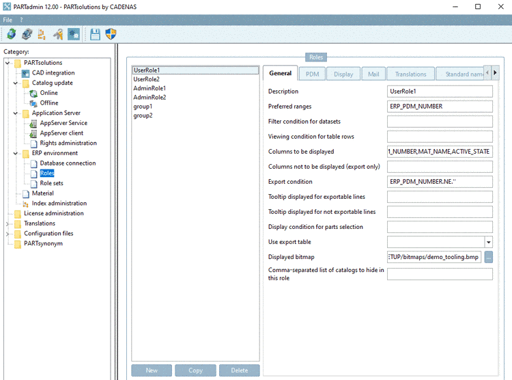Click Viewing condition for table rows field
This screenshot has height=380, width=512.
coord(440,137)
